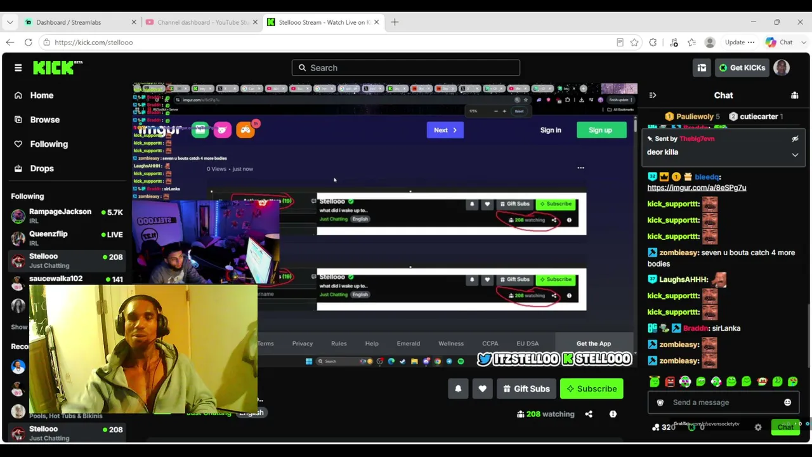Viewport: 812px width, 457px height.
Task: Open Copilot Chat in browser toolbar
Action: click(780, 43)
